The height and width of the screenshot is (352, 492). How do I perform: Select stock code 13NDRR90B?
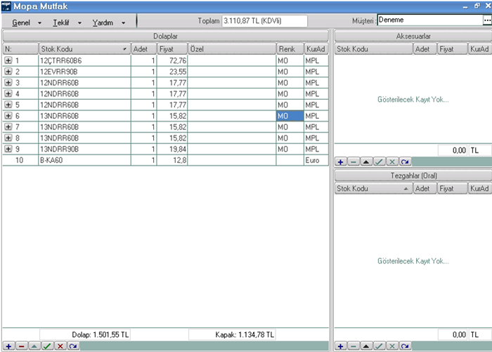pyautogui.click(x=84, y=149)
